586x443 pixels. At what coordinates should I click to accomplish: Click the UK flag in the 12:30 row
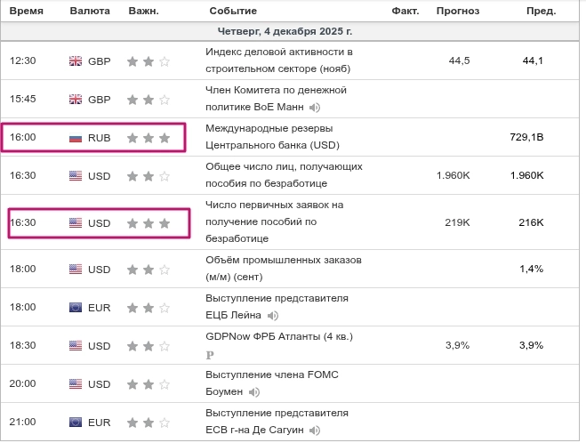76,60
